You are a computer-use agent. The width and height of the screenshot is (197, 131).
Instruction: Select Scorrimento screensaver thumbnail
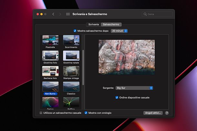pos(71,40)
